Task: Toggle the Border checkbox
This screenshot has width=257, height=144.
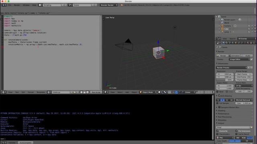Action: (x=217, y=92)
